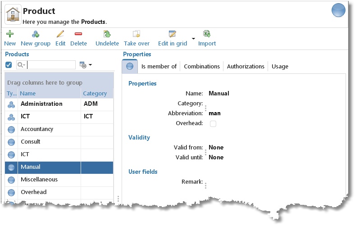Select the Overhead product row

click(59, 193)
